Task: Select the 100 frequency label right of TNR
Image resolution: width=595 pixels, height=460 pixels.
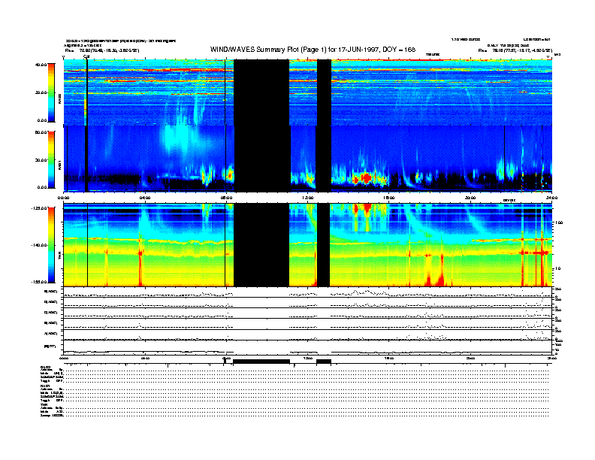Action: pyautogui.click(x=557, y=222)
